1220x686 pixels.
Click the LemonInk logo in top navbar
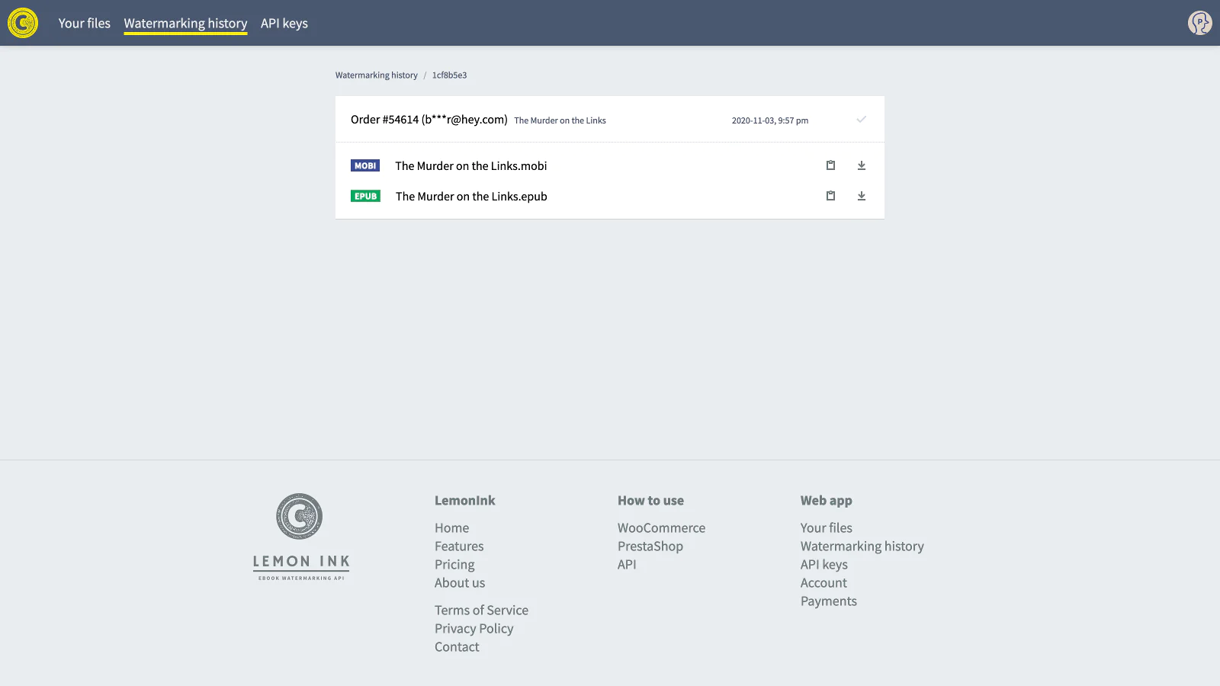(23, 23)
